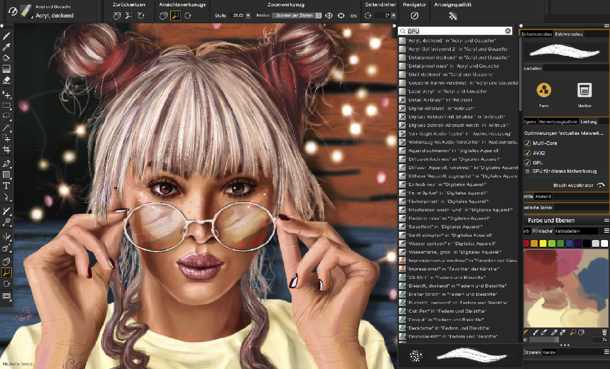Expand the Modus 'Zoomen per Ziehen' dropdown
Screen dimensions: 610x369
(318, 16)
